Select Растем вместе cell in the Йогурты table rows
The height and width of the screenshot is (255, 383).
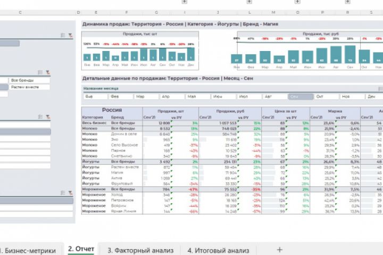125,167
